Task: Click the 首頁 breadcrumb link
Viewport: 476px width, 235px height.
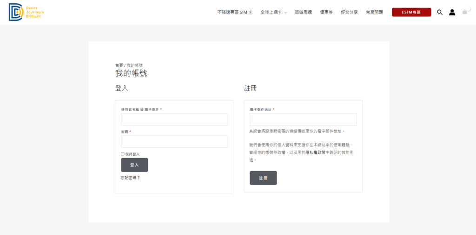Action: pos(119,65)
